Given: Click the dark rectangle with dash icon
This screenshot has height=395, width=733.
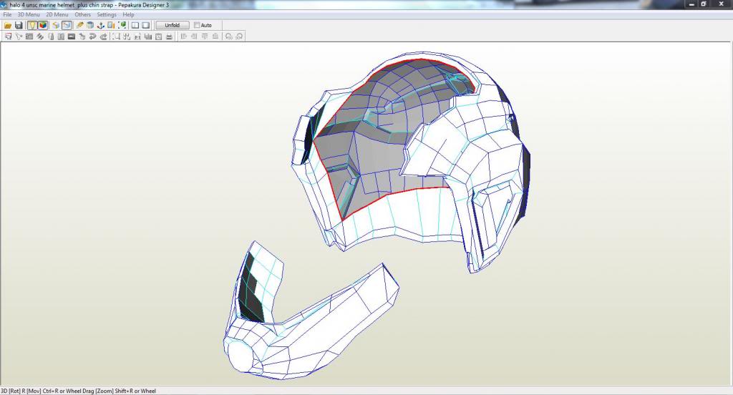Looking at the screenshot, I should 72,36.
